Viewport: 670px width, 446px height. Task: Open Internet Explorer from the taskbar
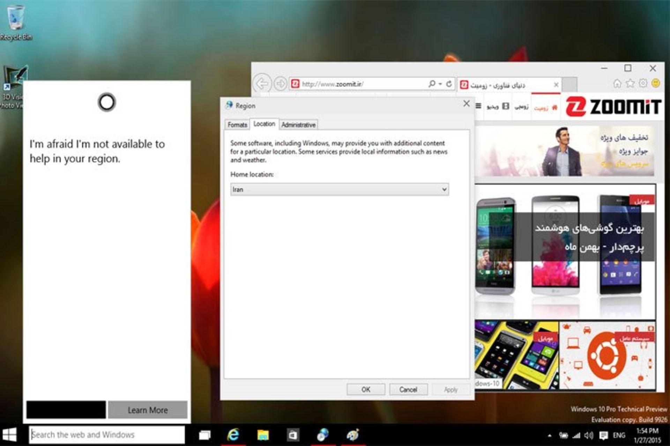[233, 435]
